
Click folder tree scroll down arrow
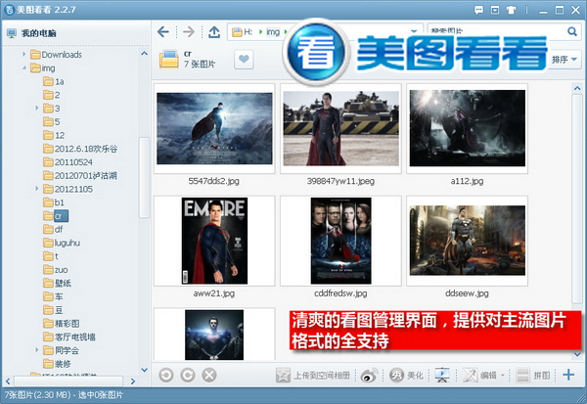pyautogui.click(x=144, y=370)
